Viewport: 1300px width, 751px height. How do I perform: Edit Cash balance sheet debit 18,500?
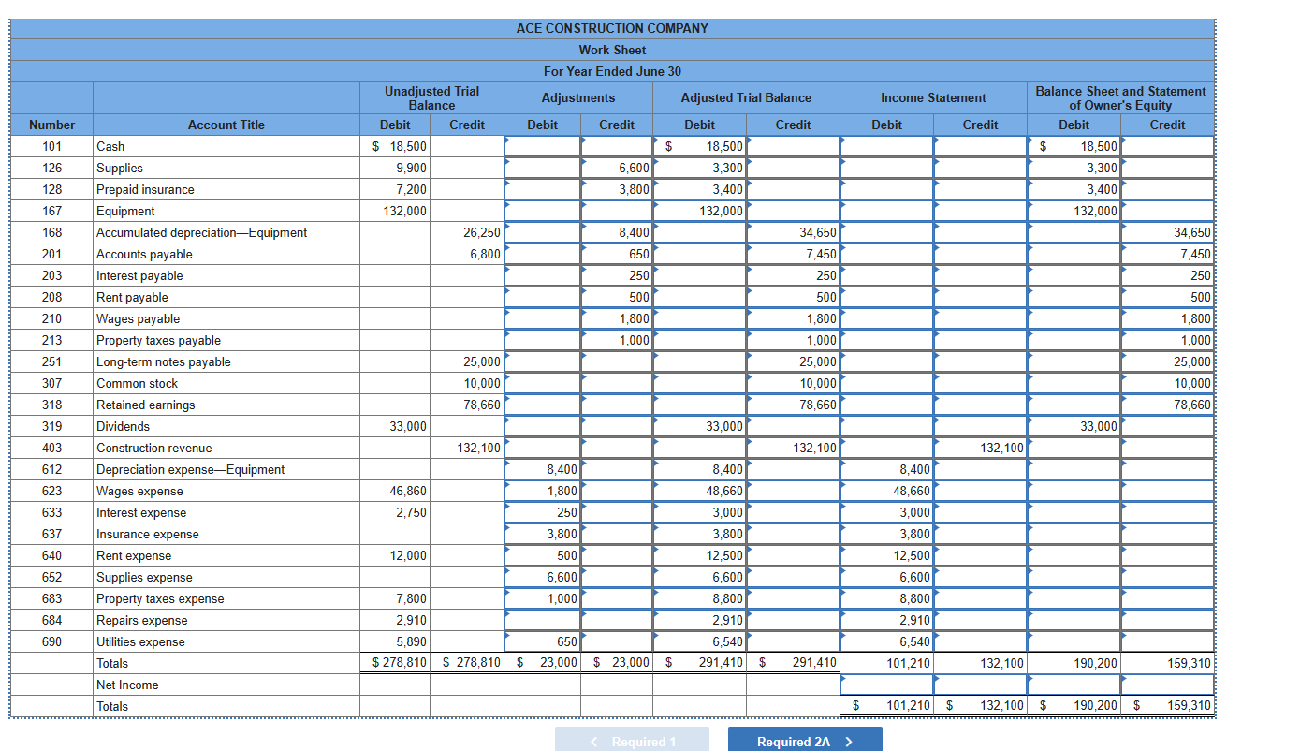click(x=1074, y=146)
